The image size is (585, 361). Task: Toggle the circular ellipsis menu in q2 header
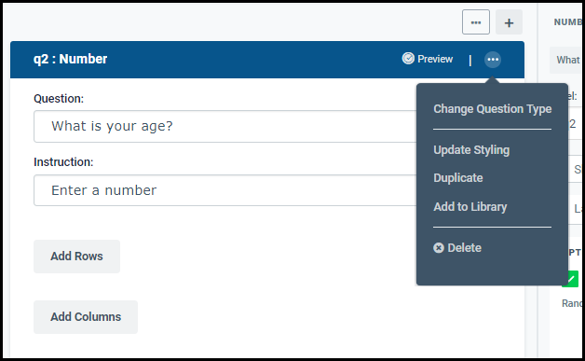click(493, 60)
